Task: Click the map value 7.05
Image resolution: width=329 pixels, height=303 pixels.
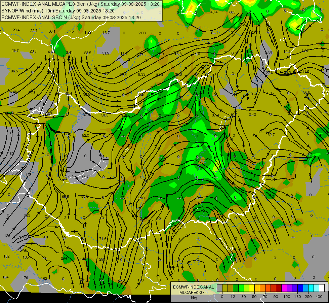Action: [232, 12]
